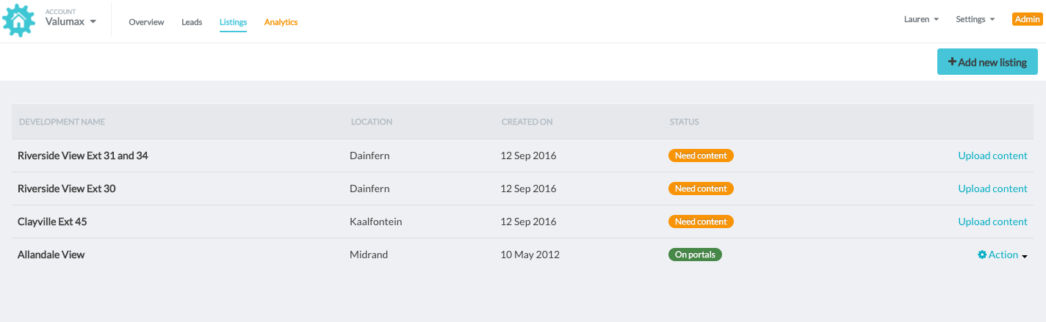Upload content for Clayville Ext 45

[992, 222]
